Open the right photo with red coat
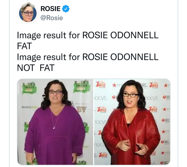Image resolution: width=187 pixels, height=167 pixels. pos(132,122)
